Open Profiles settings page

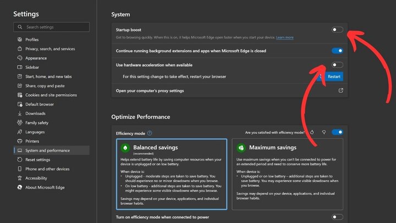pos(52,40)
